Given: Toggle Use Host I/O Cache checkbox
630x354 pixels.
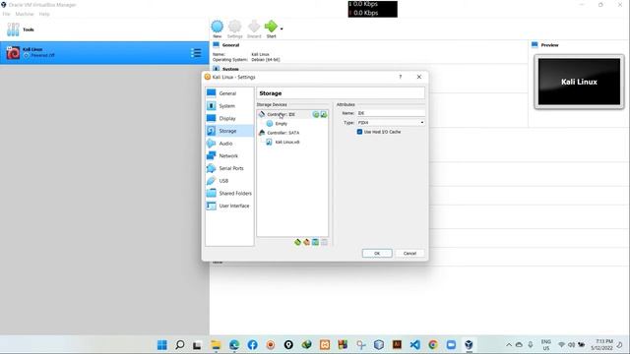Looking at the screenshot, I should 359,132.
